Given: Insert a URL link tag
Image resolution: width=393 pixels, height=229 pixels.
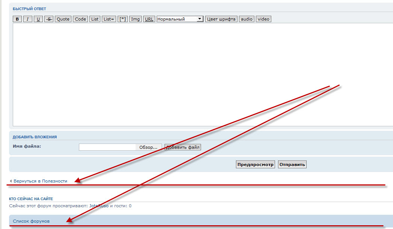Looking at the screenshot, I should pyautogui.click(x=149, y=19).
